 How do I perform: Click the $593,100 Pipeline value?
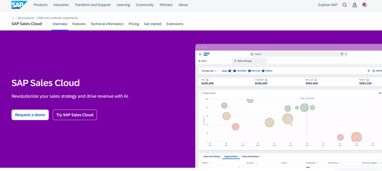click(366, 83)
